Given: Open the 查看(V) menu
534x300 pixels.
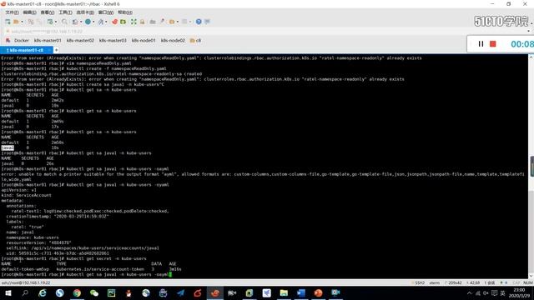Looking at the screenshot, I should (48, 12).
